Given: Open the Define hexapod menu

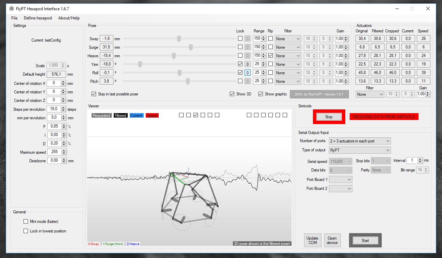Looking at the screenshot, I should pyautogui.click(x=38, y=18).
